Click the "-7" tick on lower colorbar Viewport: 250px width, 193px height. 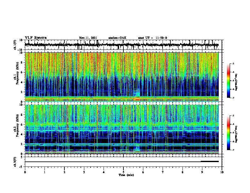click(233, 150)
